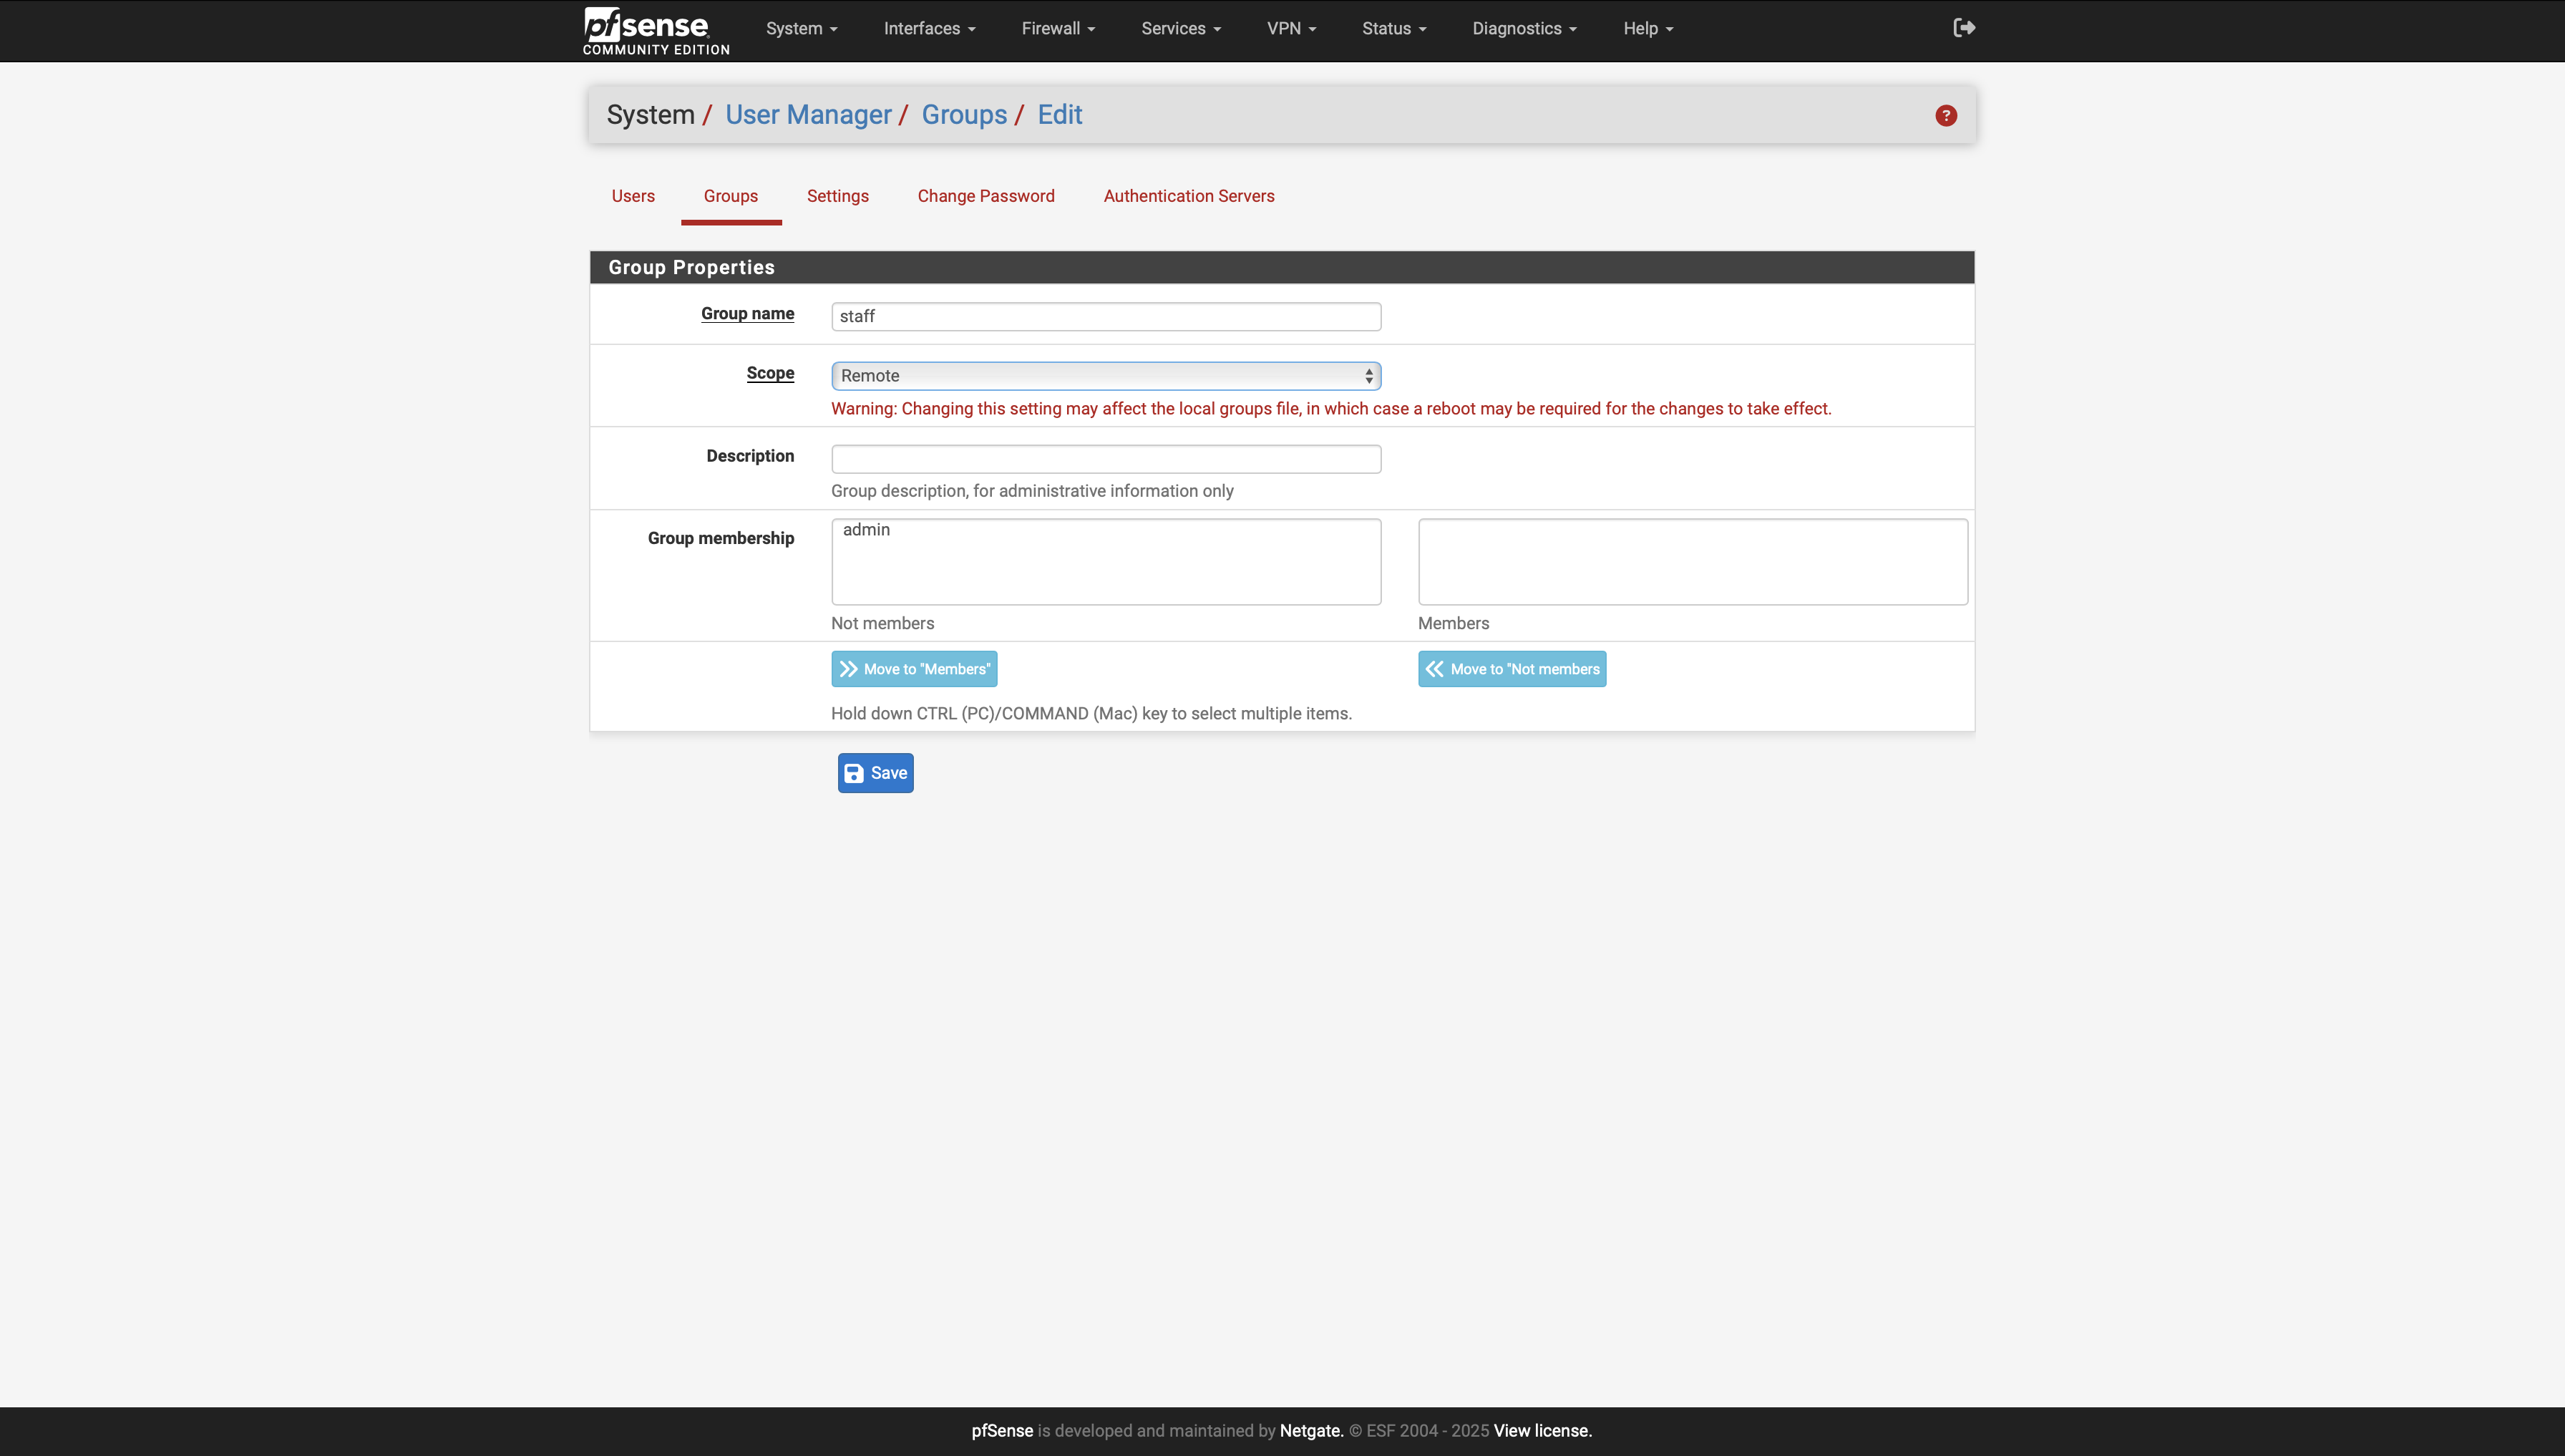Viewport: 2565px width, 1456px height.
Task: Click the save disk icon on Save button
Action: pos(854,772)
